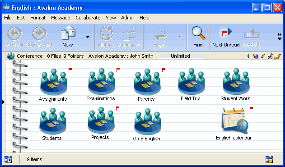Viewport: 285px width, 167px height.
Task: Expand the left pane triangle handle
Action: point(3,102)
